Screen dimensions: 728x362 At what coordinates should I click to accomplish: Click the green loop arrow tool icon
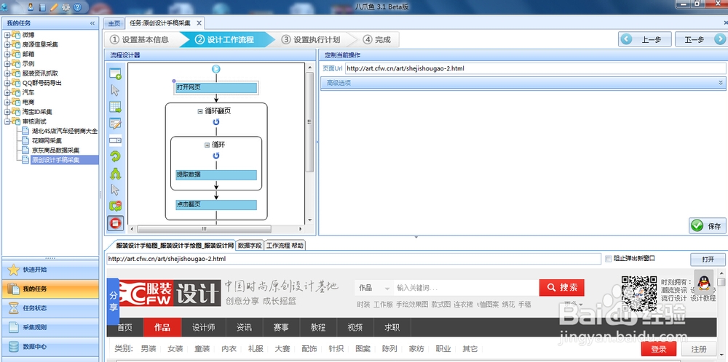[x=115, y=156]
